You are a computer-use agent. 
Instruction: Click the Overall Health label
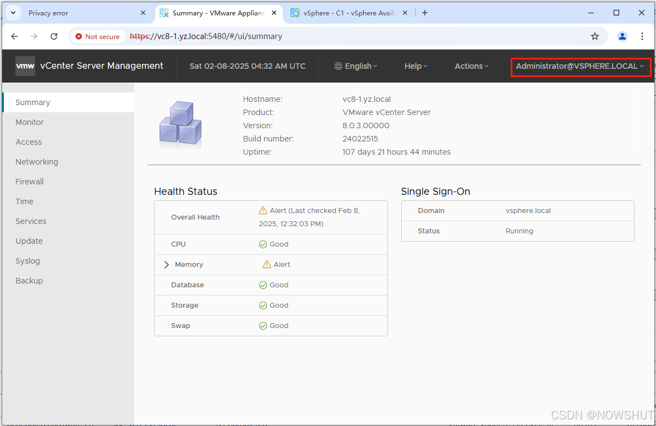point(195,217)
